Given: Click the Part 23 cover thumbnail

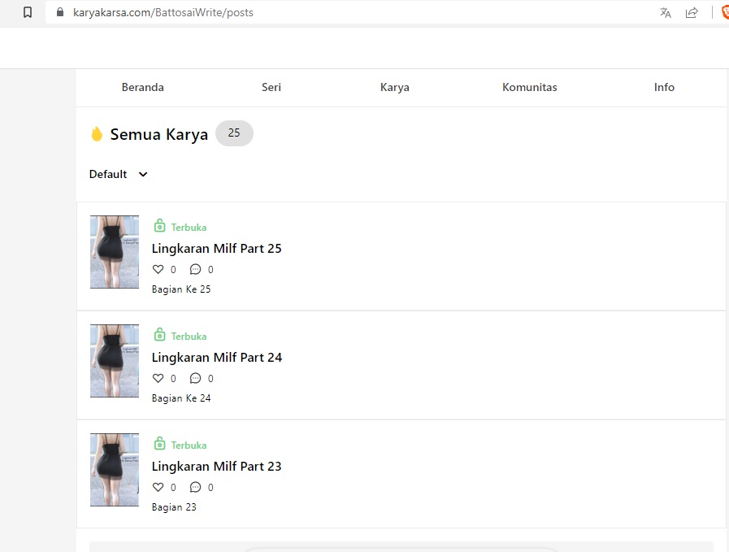Looking at the screenshot, I should tap(115, 470).
